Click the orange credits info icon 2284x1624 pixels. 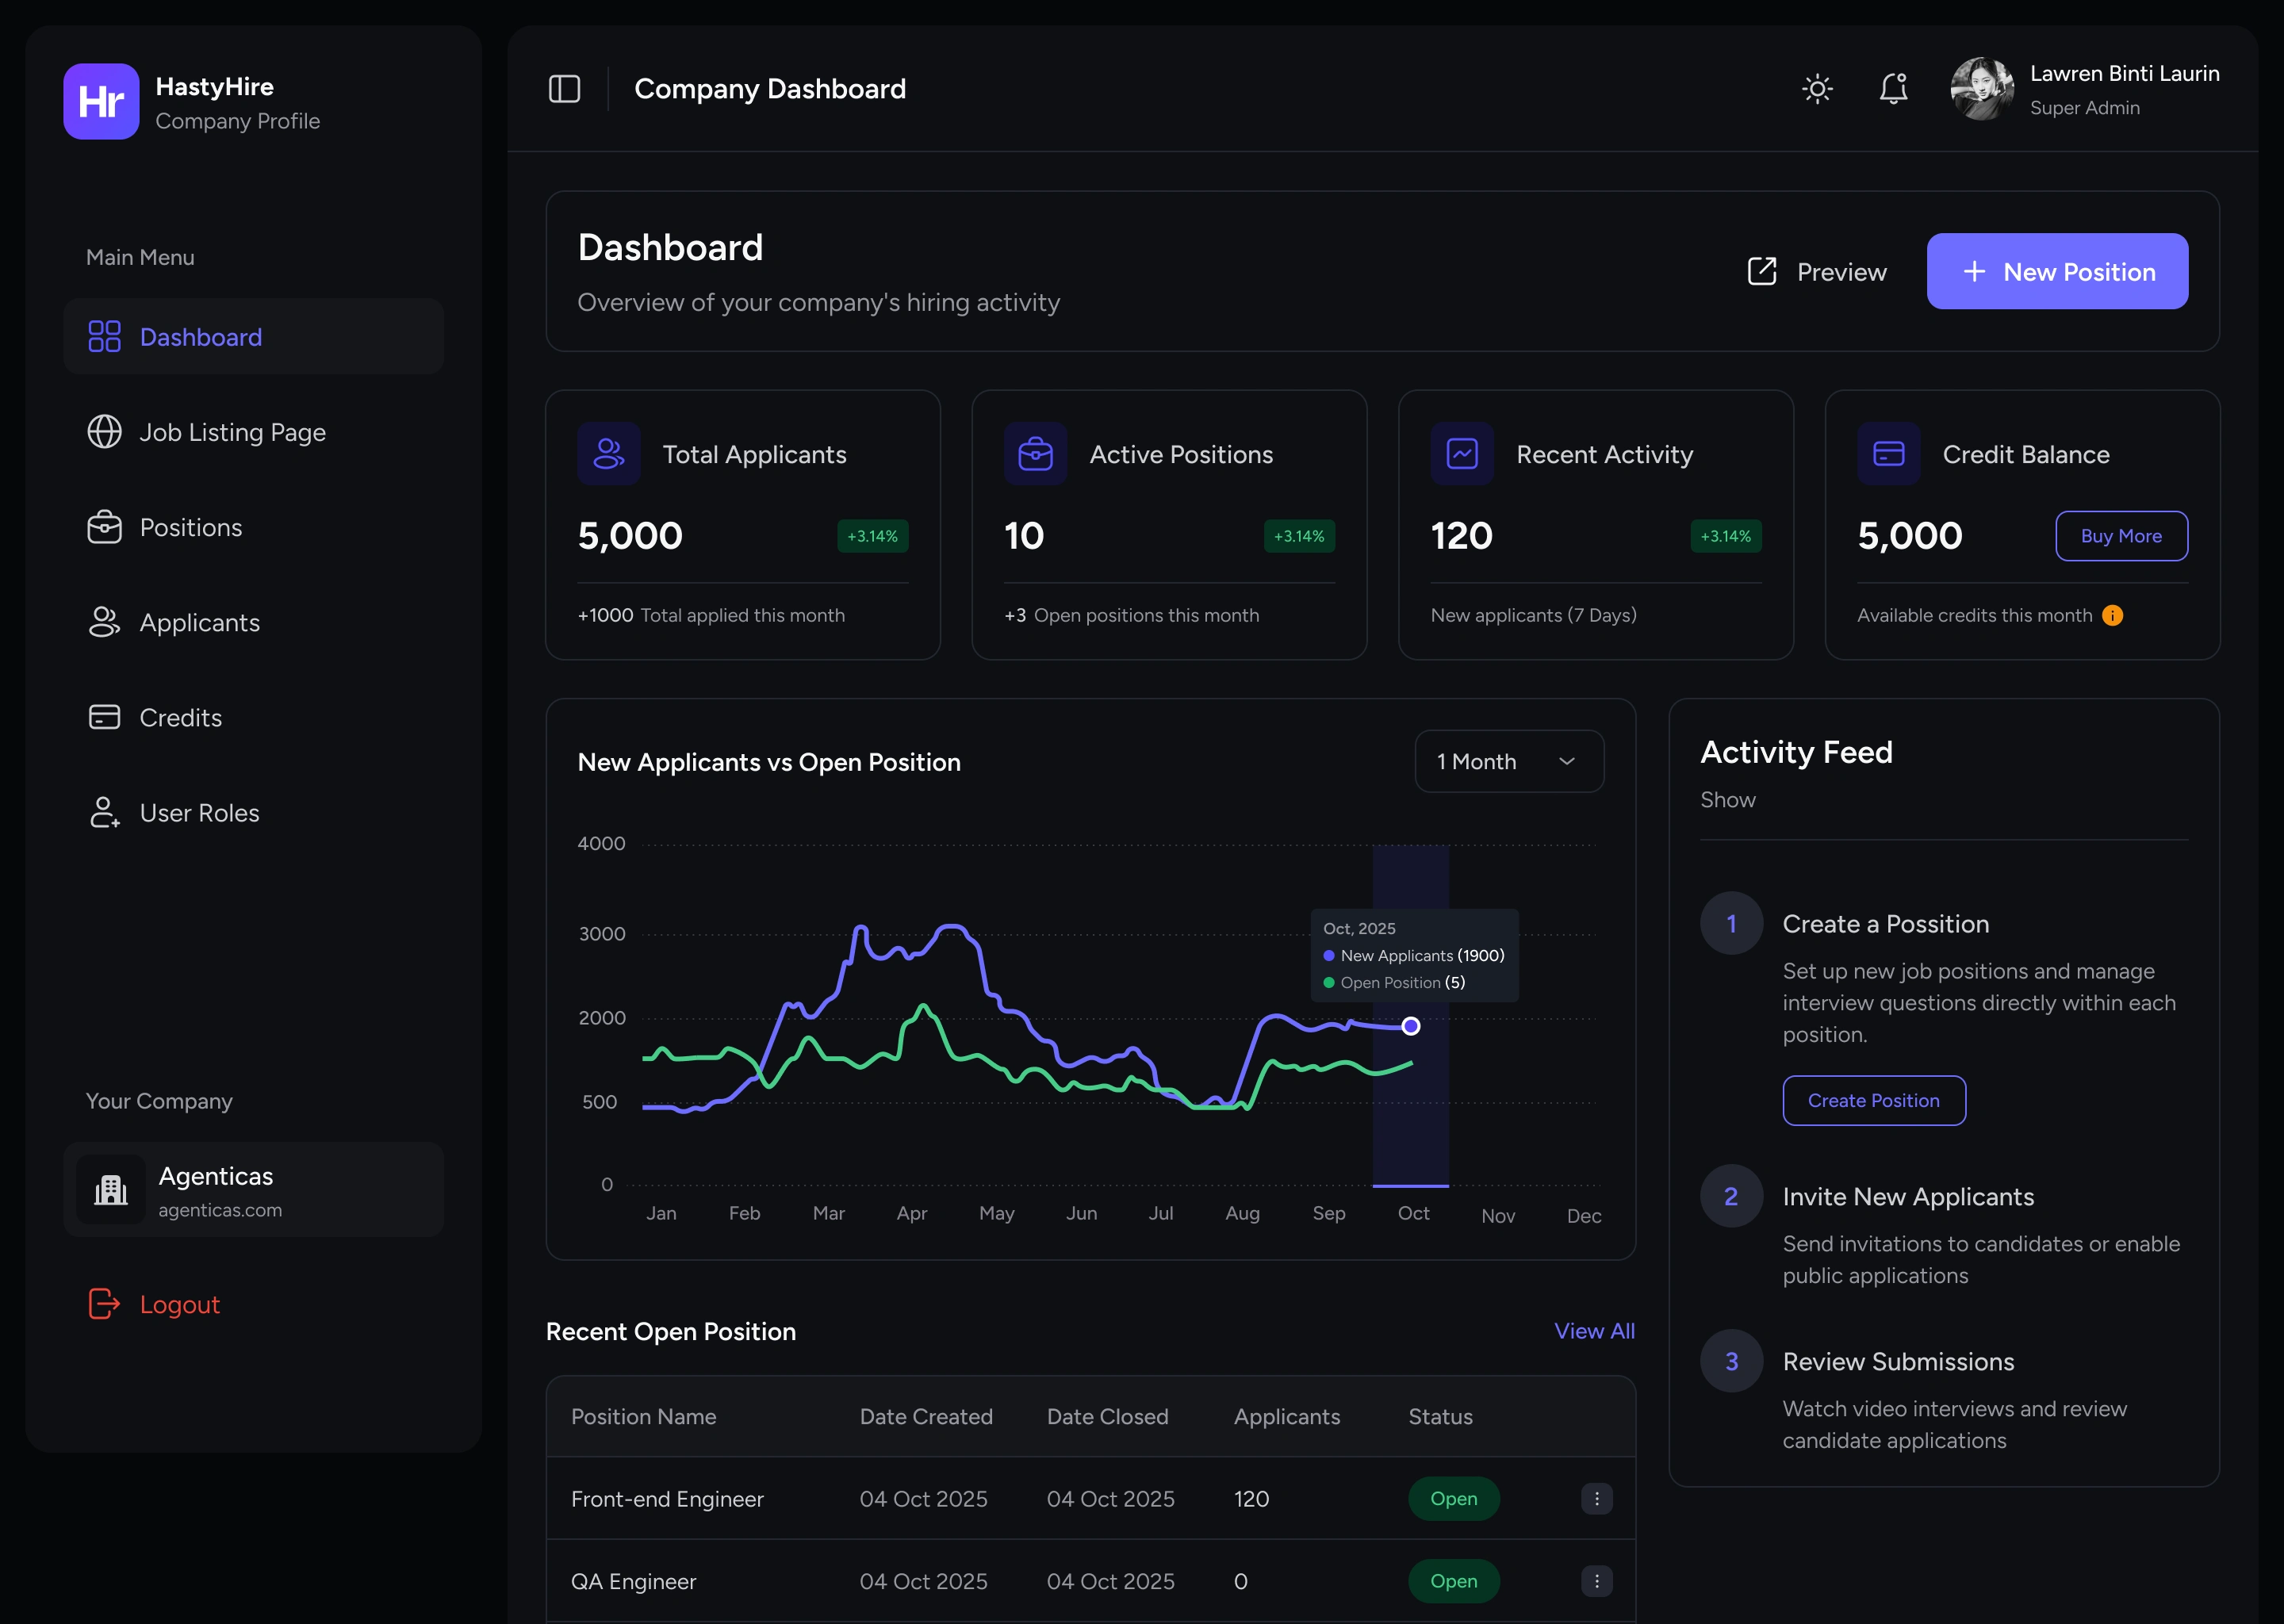pyautogui.click(x=2112, y=615)
